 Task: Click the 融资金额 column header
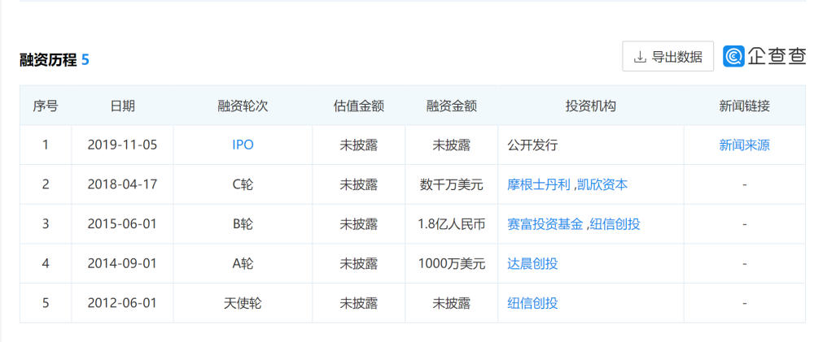click(451, 106)
